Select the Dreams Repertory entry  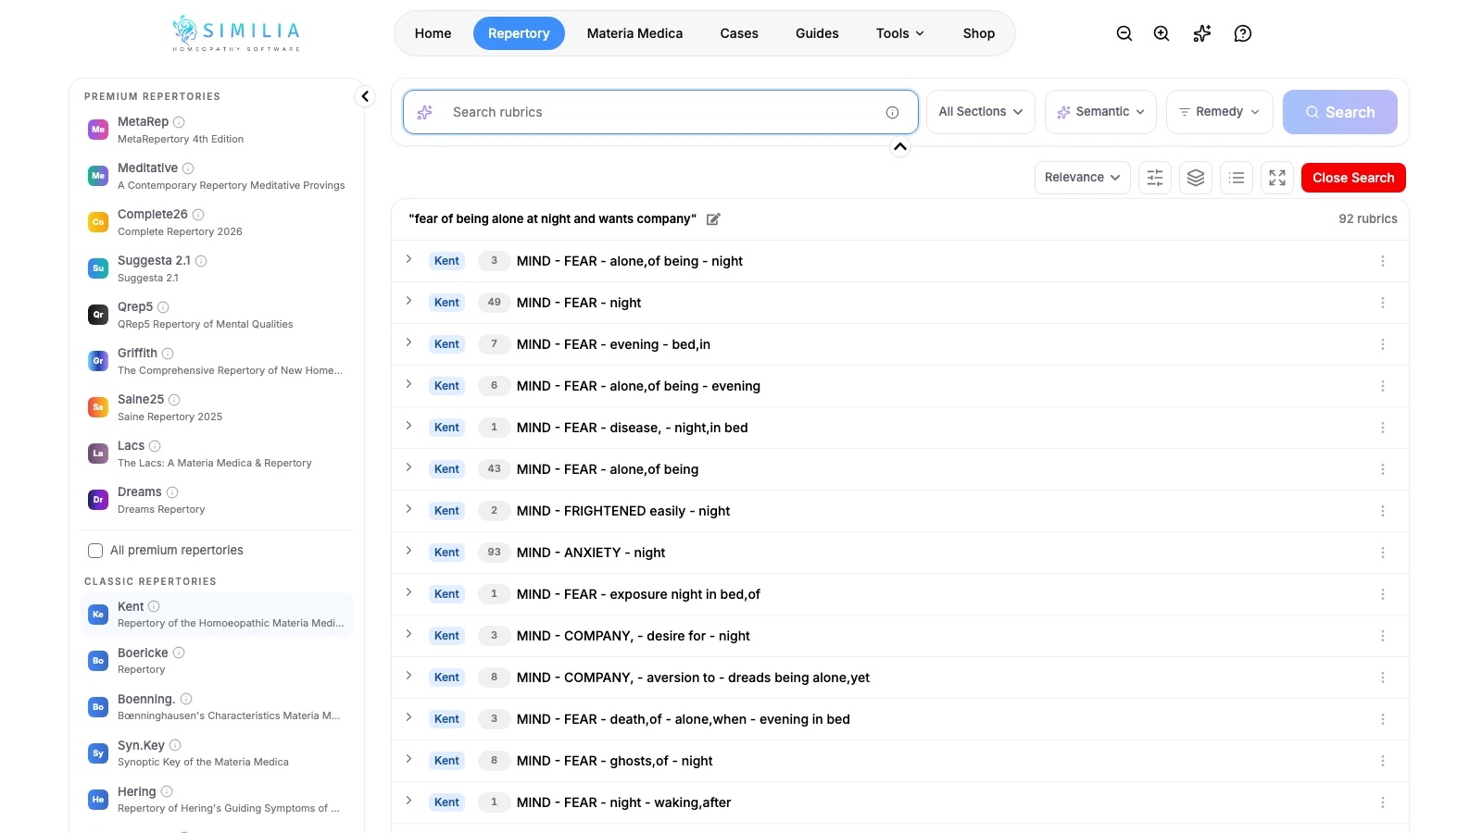(x=217, y=500)
